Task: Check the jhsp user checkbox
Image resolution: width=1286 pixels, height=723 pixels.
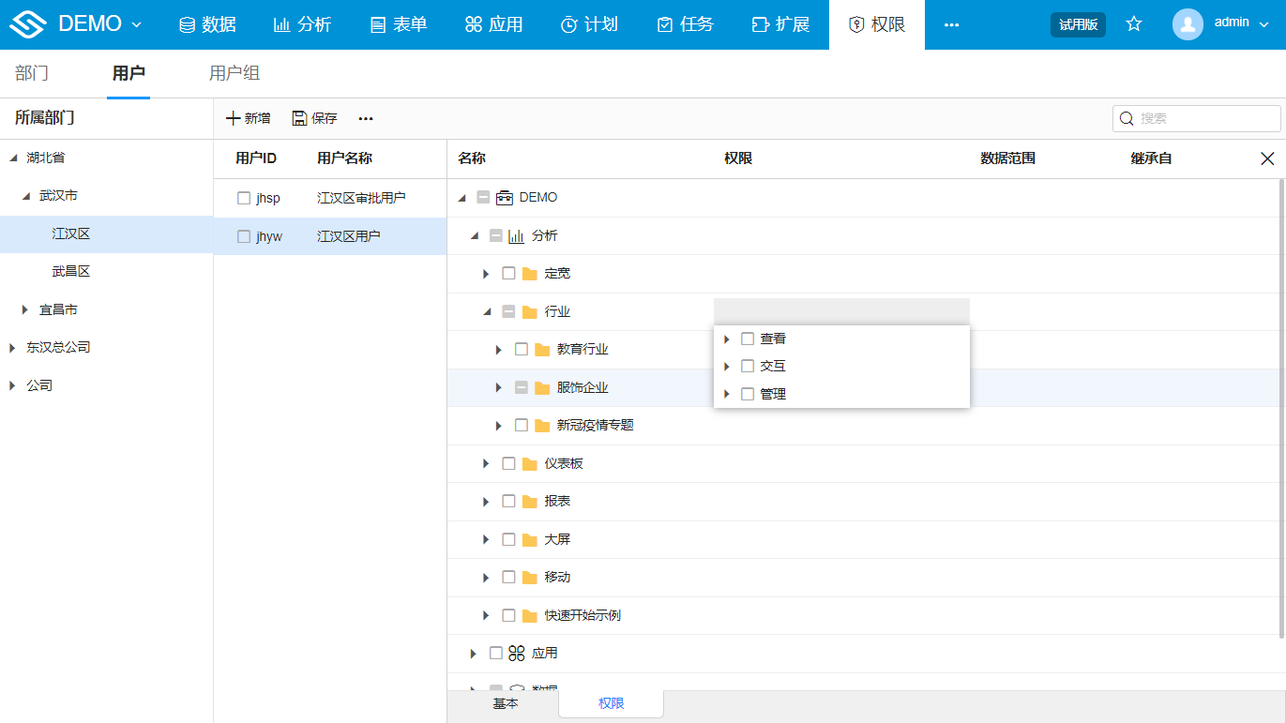Action: (x=244, y=198)
